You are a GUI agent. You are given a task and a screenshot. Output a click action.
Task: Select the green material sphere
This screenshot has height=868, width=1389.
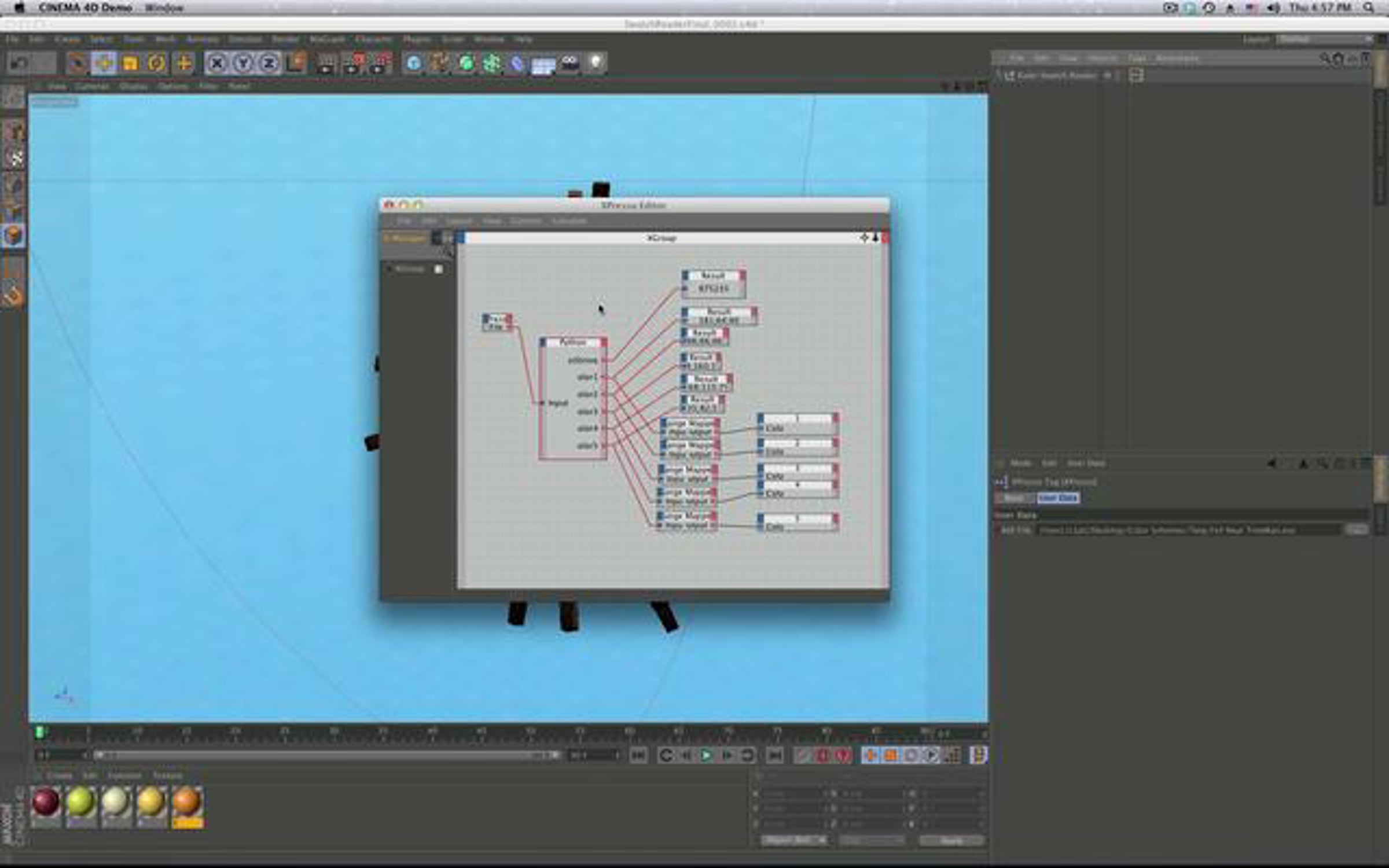[x=80, y=802]
